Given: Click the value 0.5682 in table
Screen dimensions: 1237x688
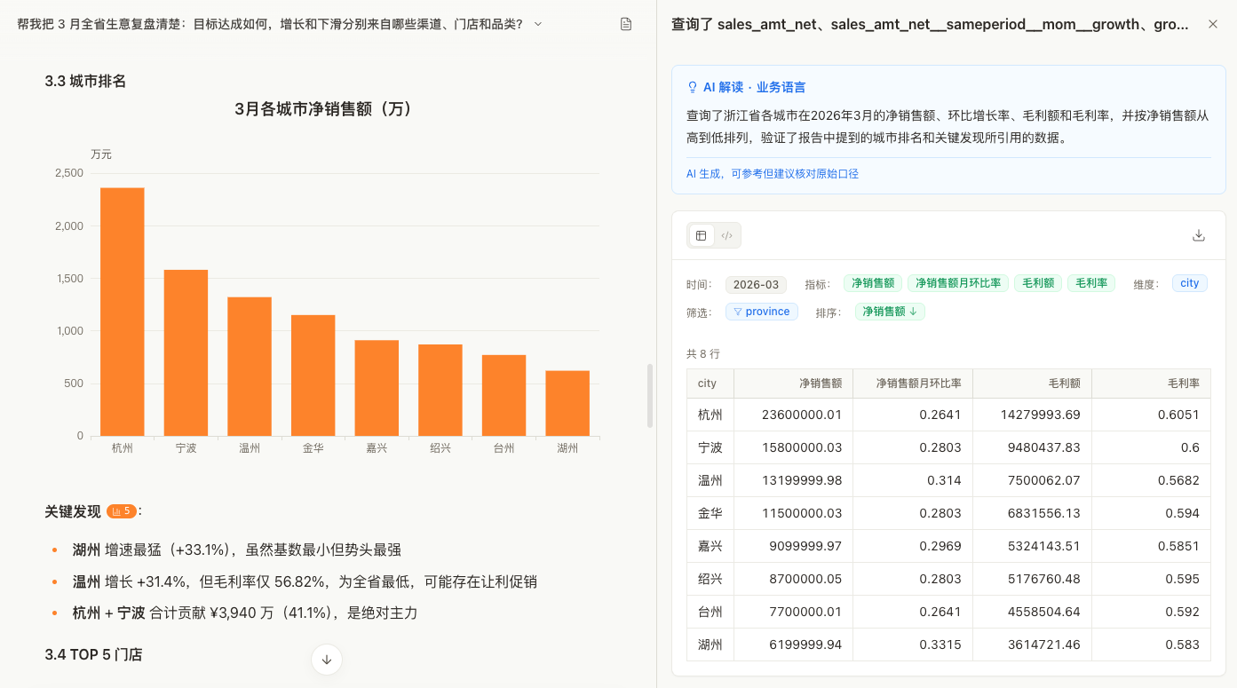Looking at the screenshot, I should pos(1178,480).
